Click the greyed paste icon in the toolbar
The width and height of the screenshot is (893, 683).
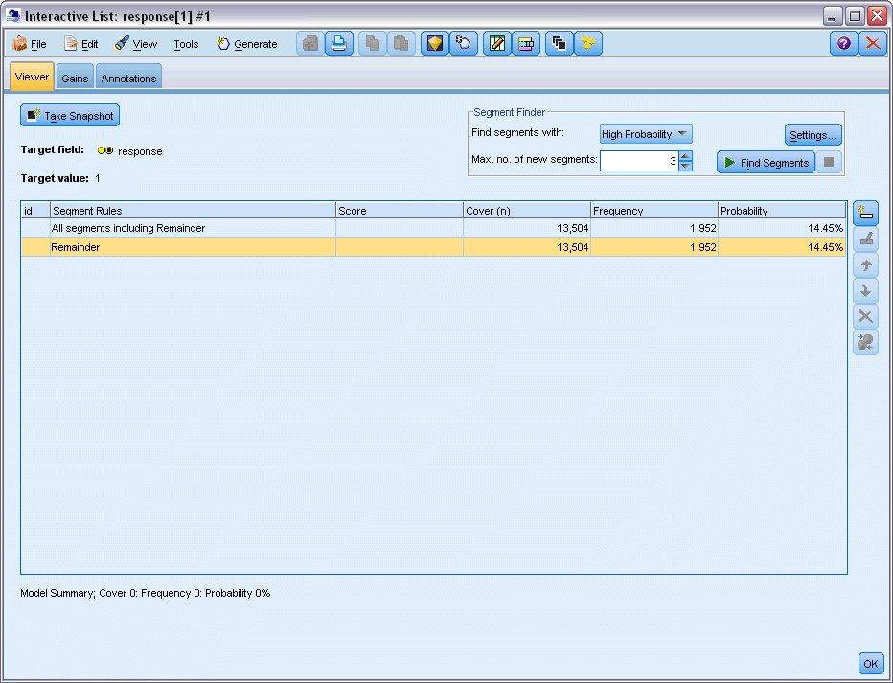[401, 43]
